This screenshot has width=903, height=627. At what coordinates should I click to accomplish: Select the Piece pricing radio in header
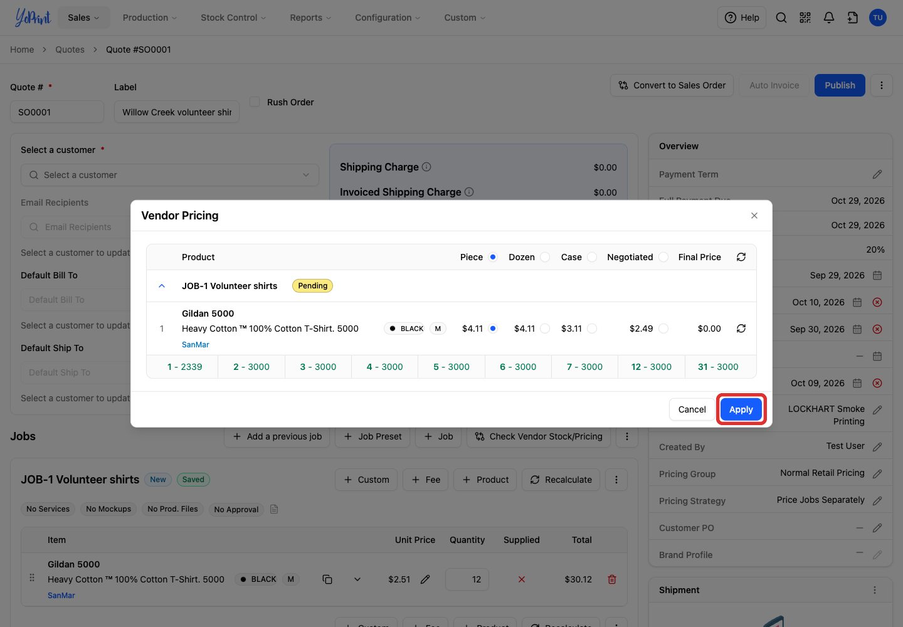click(493, 257)
